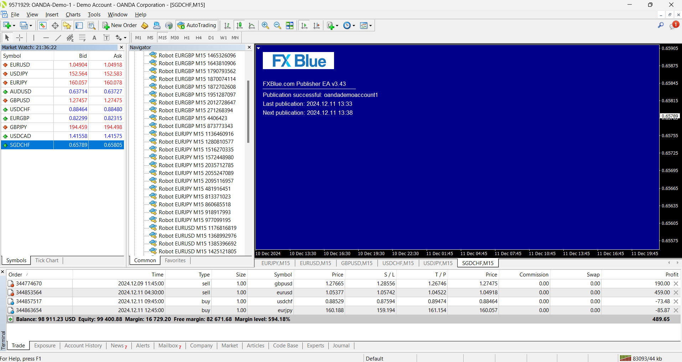Click the MQL5 community cloud icon
The image size is (682, 362).
157,25
